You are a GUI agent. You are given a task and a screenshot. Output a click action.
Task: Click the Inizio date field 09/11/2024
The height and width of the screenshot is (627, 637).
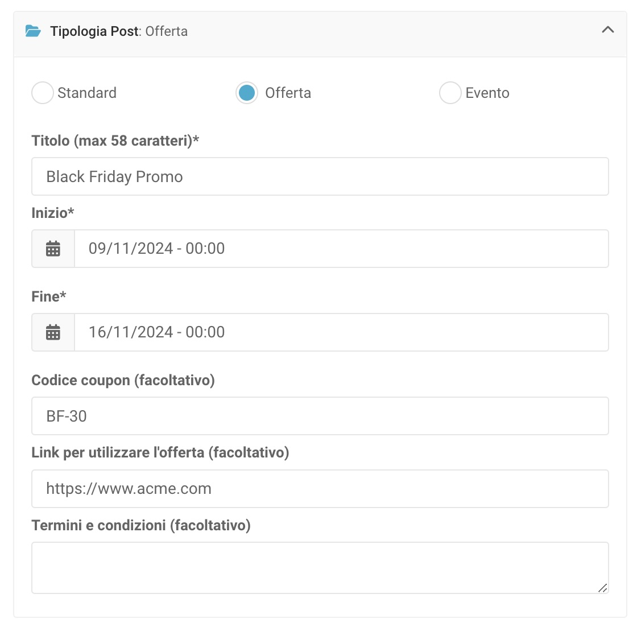coord(341,249)
